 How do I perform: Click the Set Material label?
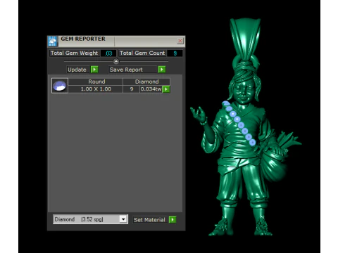pyautogui.click(x=149, y=220)
